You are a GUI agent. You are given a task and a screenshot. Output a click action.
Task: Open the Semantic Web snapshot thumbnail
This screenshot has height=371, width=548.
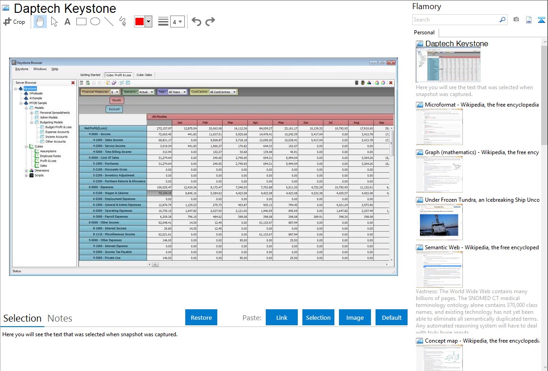coord(439,269)
